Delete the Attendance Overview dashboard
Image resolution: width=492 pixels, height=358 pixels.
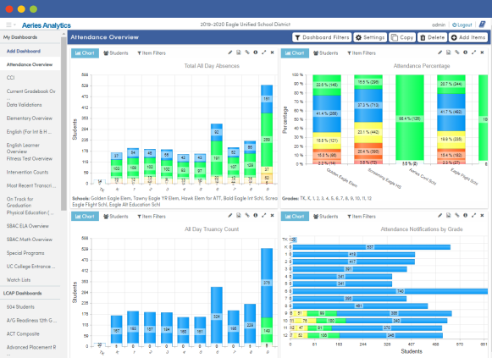(x=432, y=37)
